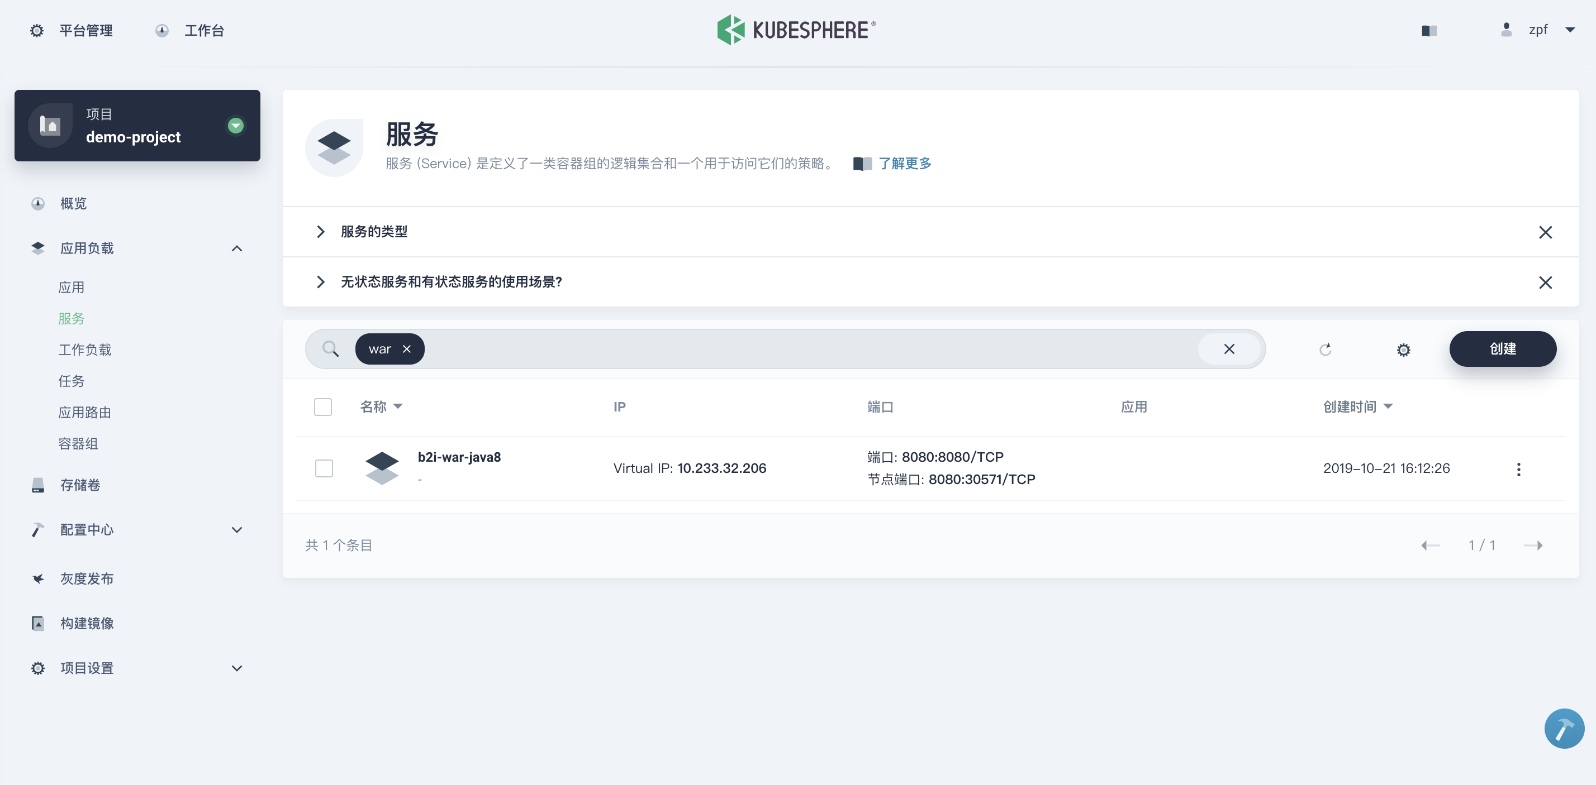Tick the select-all checkbox in table header
The height and width of the screenshot is (785, 1596).
click(x=323, y=407)
